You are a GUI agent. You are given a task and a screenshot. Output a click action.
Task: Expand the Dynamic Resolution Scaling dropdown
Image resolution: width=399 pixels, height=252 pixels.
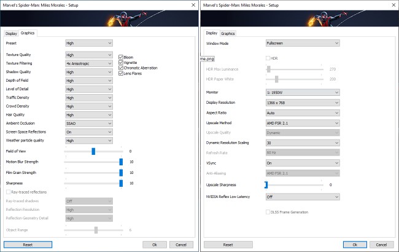[x=303, y=143]
